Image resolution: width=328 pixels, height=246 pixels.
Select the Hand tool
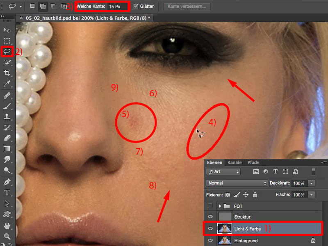(7, 226)
